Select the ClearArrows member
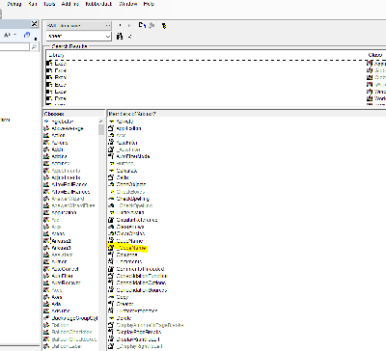Viewport: 386px width, 351px height. pos(130,227)
